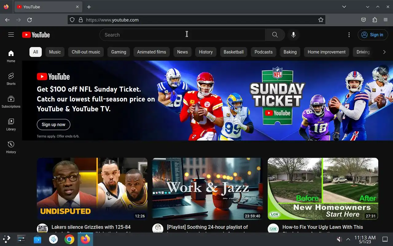Open 'Soothing 24-hour playlist' video title

207,227
